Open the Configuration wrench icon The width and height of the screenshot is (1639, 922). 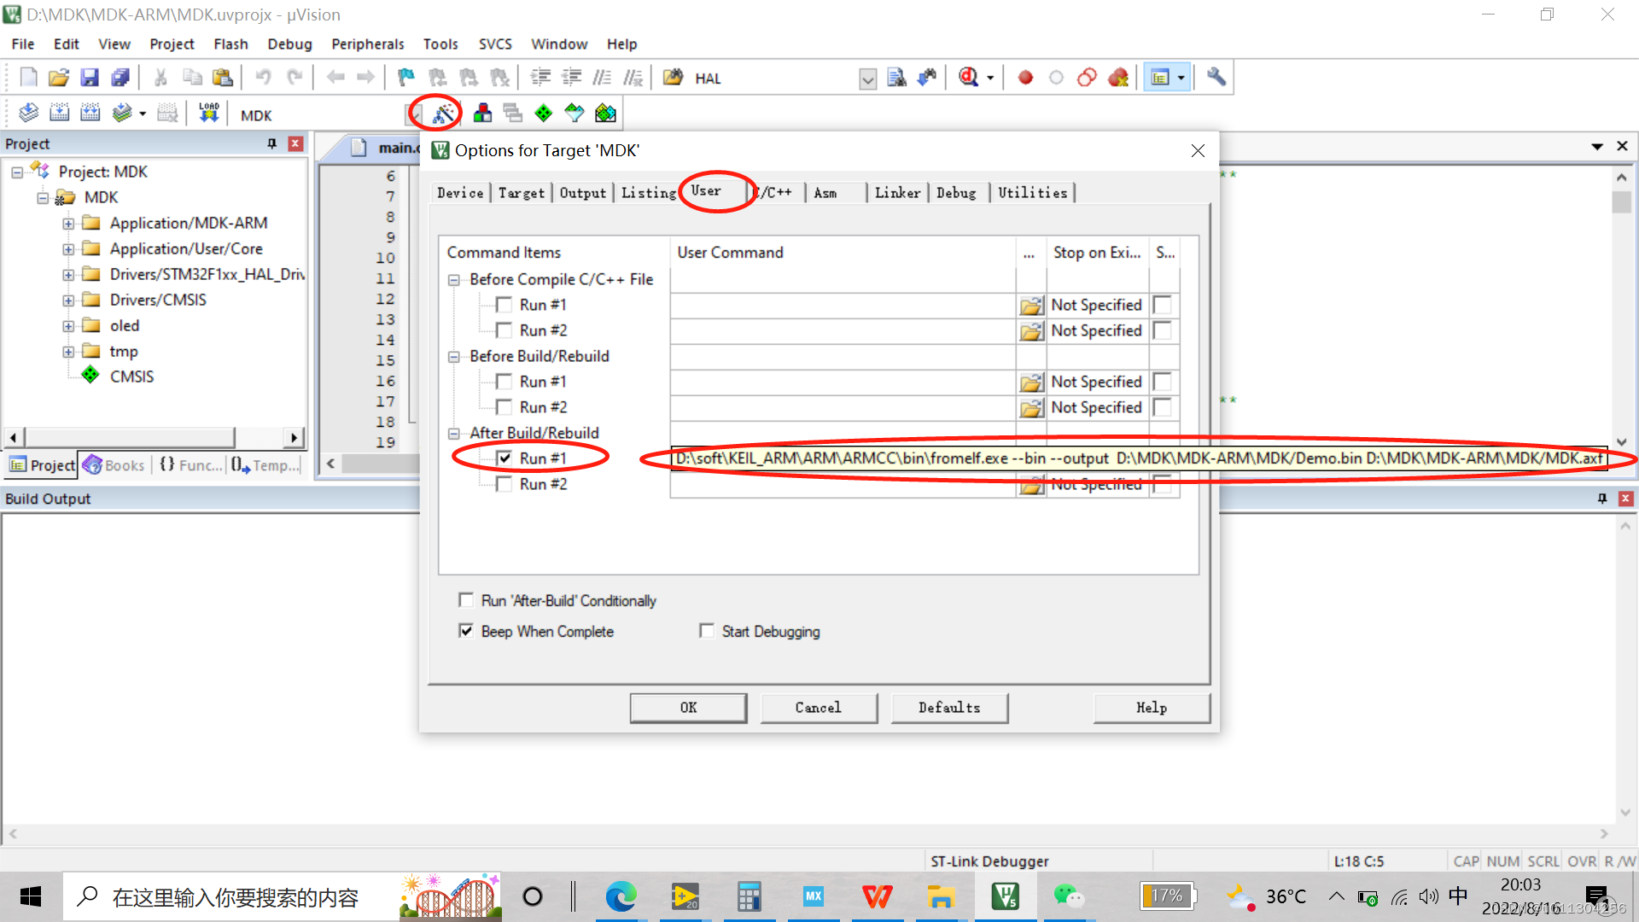[1216, 78]
